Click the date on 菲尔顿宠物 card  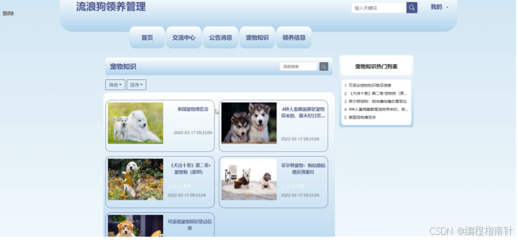tap(300, 196)
